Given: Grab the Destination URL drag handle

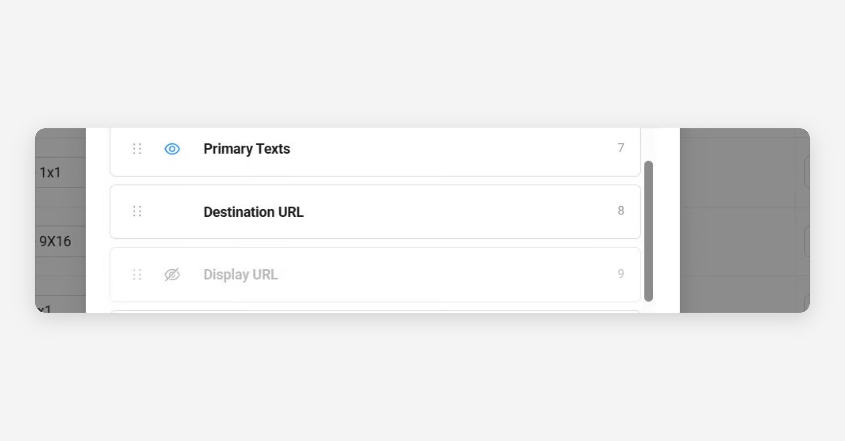Looking at the screenshot, I should [137, 211].
